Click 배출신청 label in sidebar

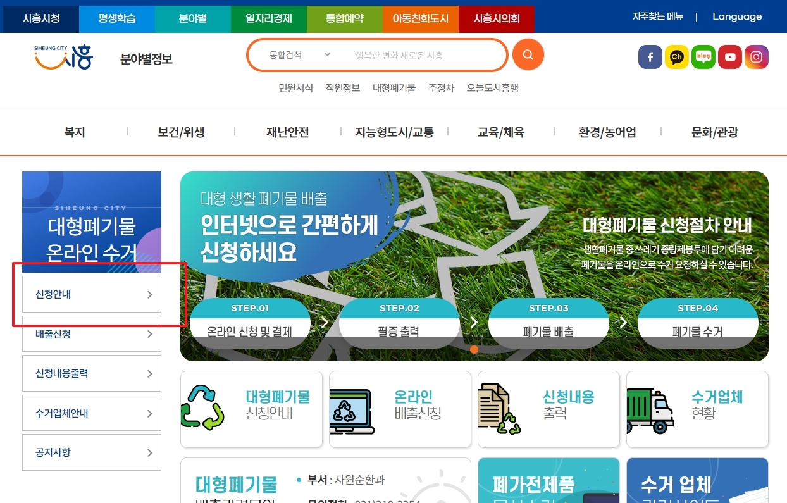click(x=53, y=334)
